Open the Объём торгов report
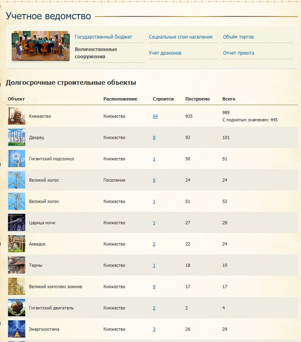Image resolution: width=301 pixels, height=342 pixels. pyautogui.click(x=238, y=37)
